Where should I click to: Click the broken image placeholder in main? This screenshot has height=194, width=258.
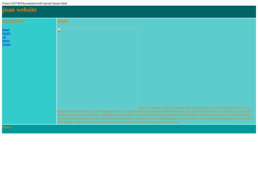point(97,68)
